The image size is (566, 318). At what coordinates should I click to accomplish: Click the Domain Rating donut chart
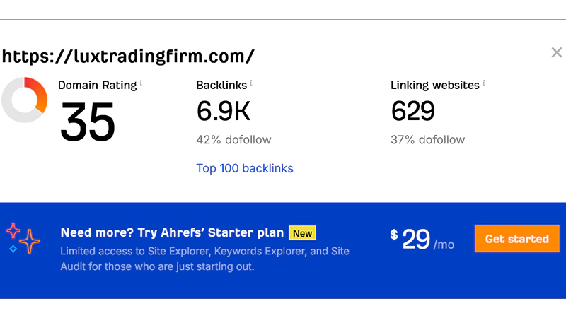[x=25, y=100]
